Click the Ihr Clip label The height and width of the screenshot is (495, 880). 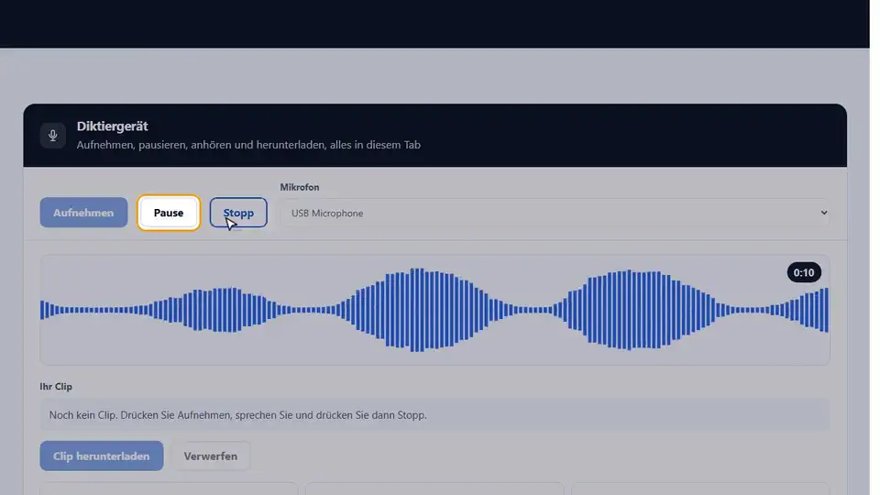(x=56, y=387)
